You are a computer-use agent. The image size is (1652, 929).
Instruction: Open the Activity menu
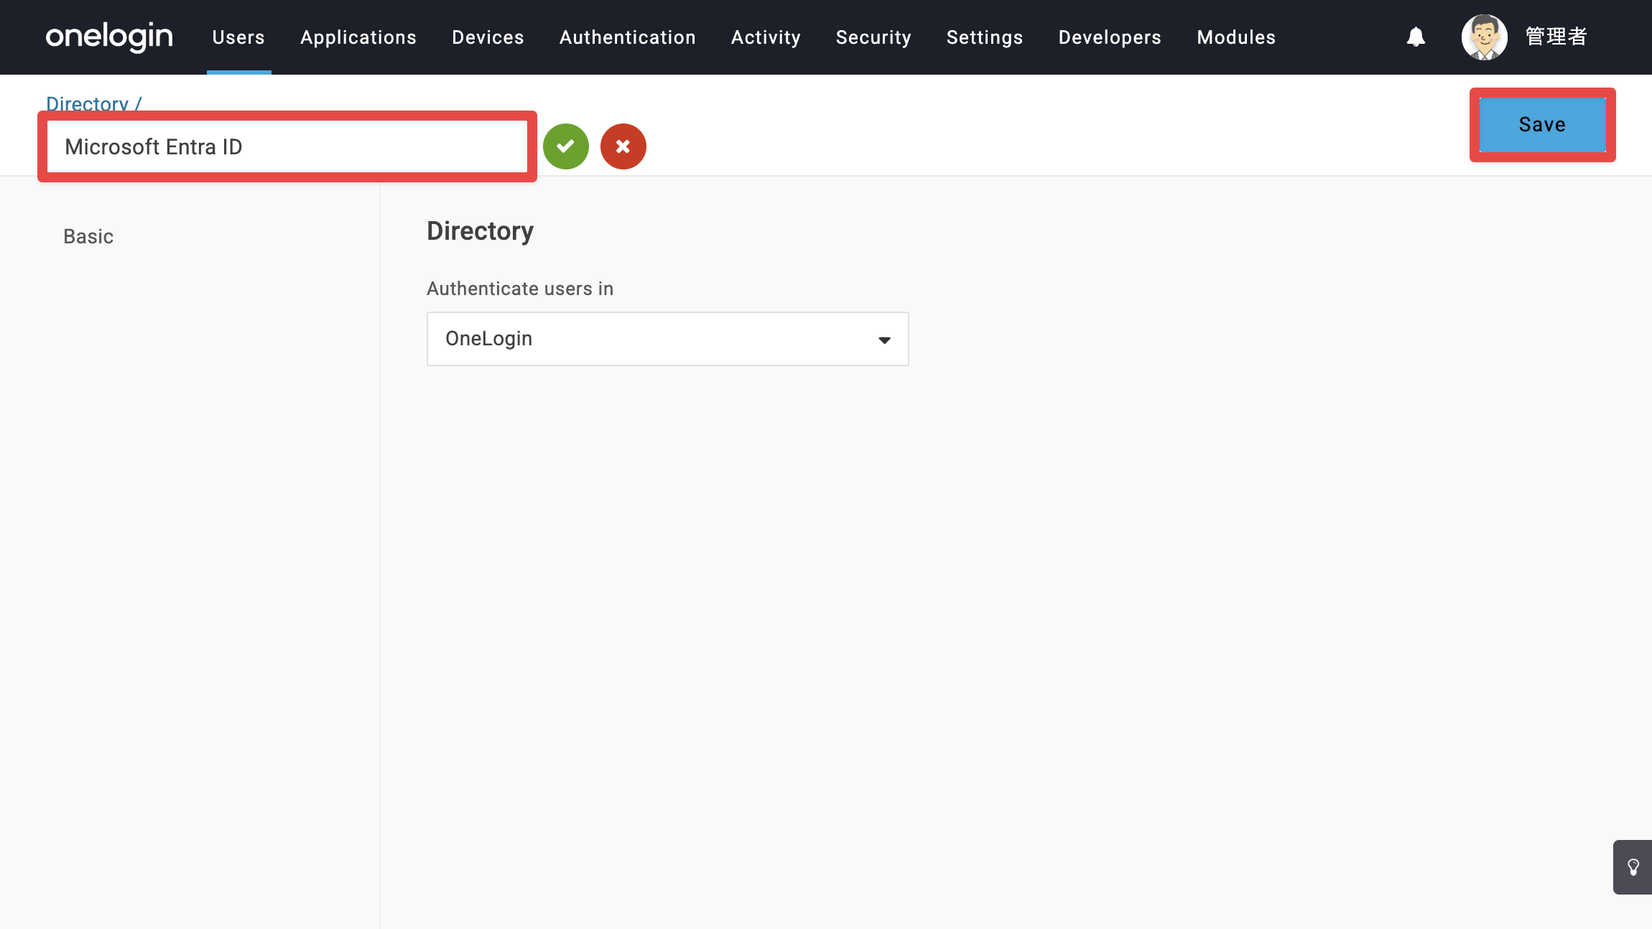pyautogui.click(x=766, y=37)
